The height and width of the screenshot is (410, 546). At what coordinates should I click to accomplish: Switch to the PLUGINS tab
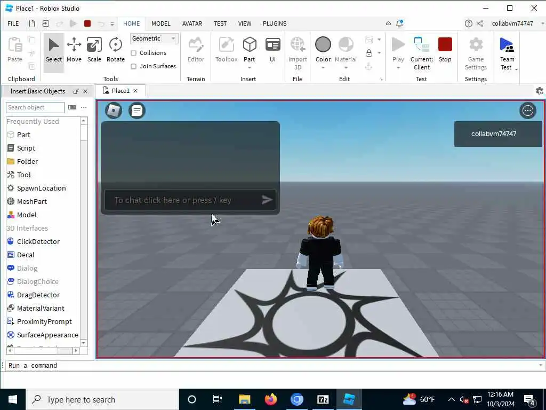pyautogui.click(x=275, y=23)
